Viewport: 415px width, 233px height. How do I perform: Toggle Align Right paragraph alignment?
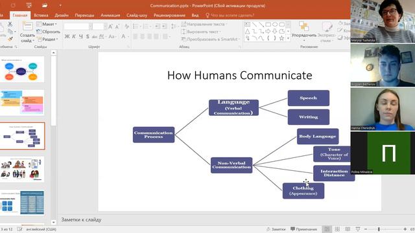(x=149, y=36)
